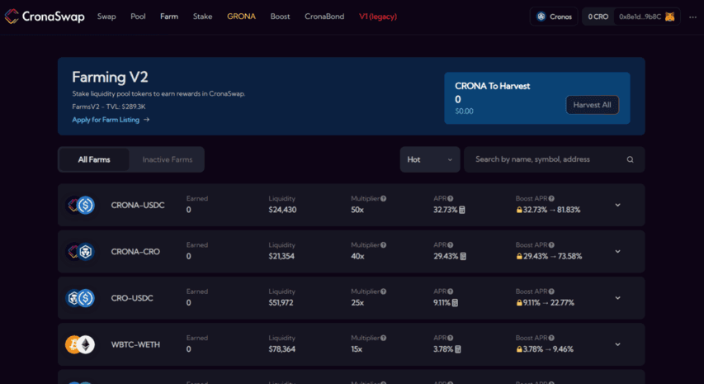
Task: Click APR help icon in CRONA-CRO row
Action: (x=451, y=245)
